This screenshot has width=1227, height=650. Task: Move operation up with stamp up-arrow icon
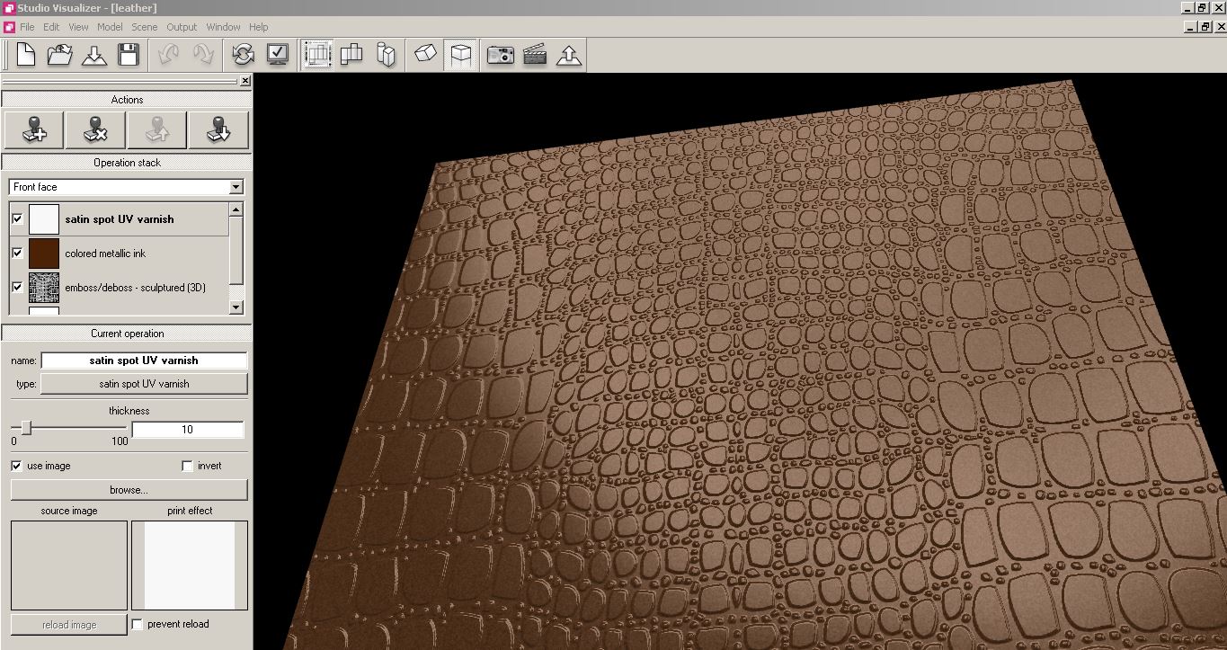[x=156, y=129]
